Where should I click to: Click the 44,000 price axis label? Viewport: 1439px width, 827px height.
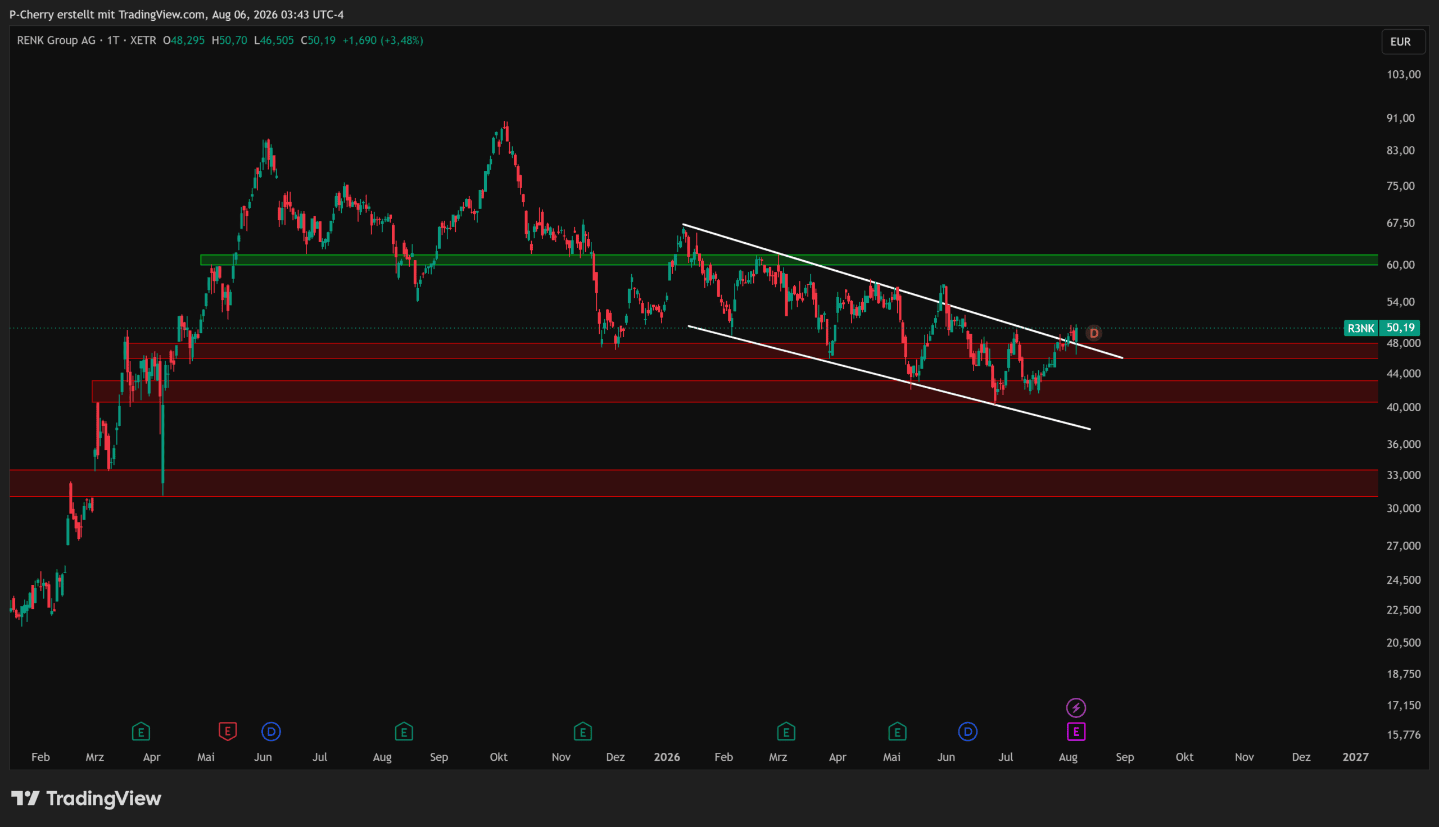tap(1404, 374)
